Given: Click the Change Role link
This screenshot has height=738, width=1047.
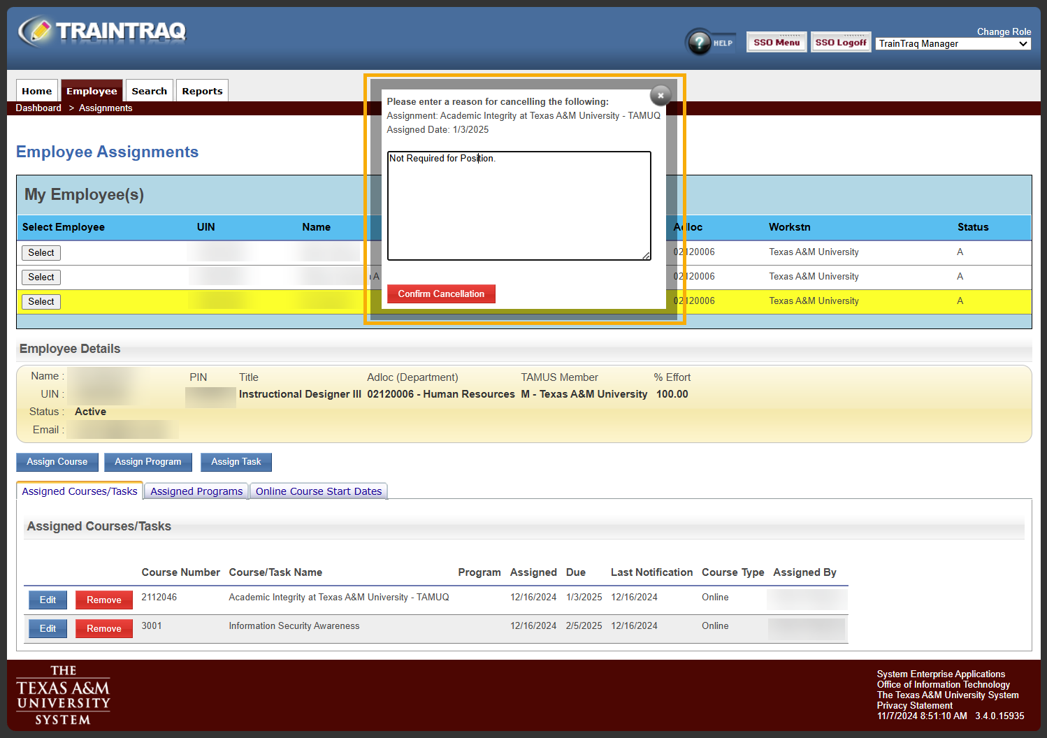Looking at the screenshot, I should [1004, 31].
